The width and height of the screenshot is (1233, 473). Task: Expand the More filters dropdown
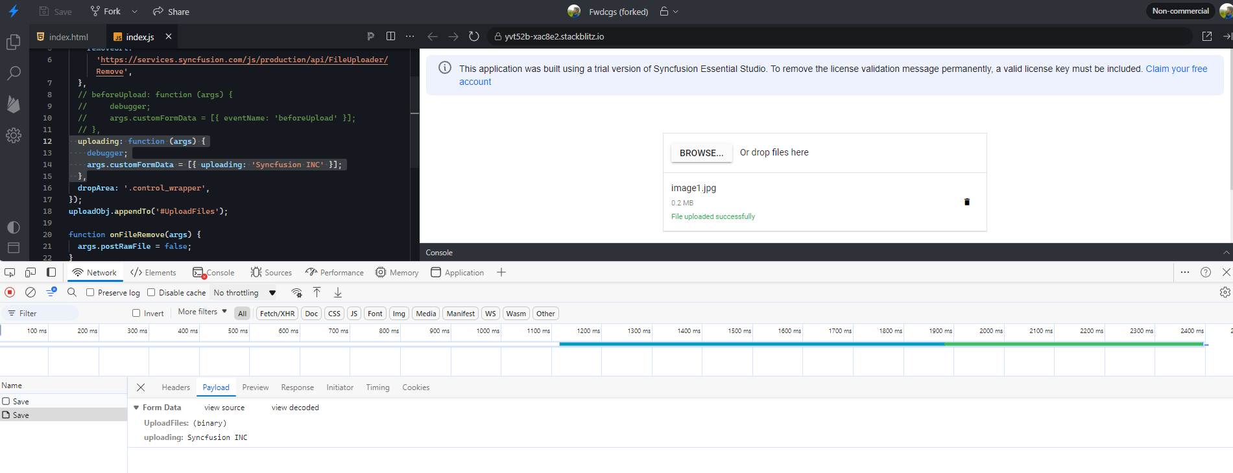pyautogui.click(x=202, y=312)
